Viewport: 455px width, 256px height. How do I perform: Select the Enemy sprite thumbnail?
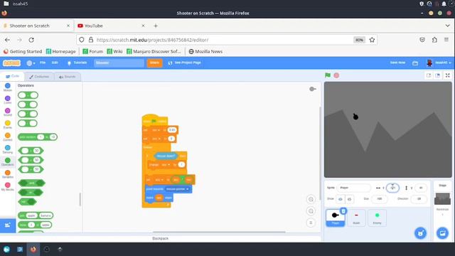pos(377,218)
